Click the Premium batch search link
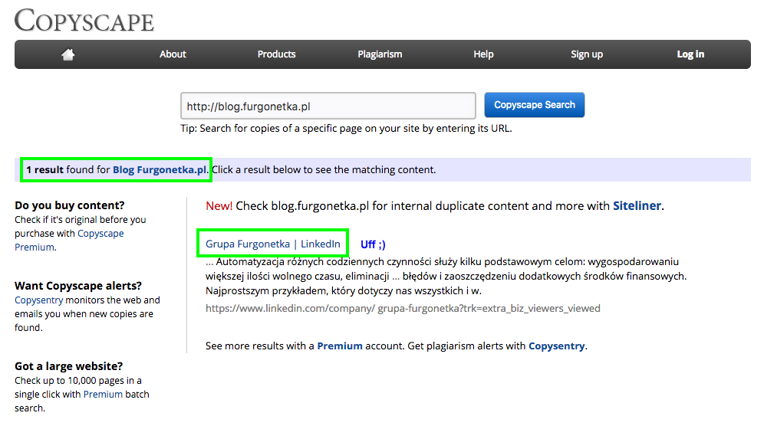764x426 pixels. [103, 395]
